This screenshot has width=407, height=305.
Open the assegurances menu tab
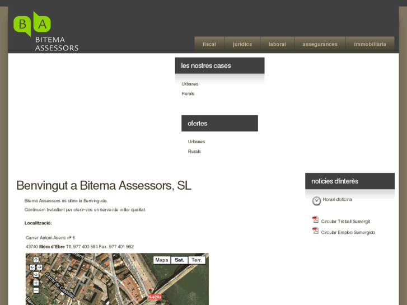[x=320, y=44]
